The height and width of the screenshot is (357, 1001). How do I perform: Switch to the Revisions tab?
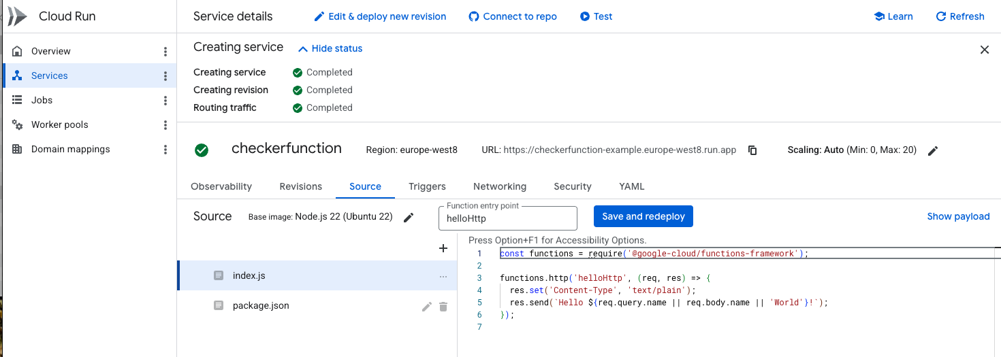[300, 186]
